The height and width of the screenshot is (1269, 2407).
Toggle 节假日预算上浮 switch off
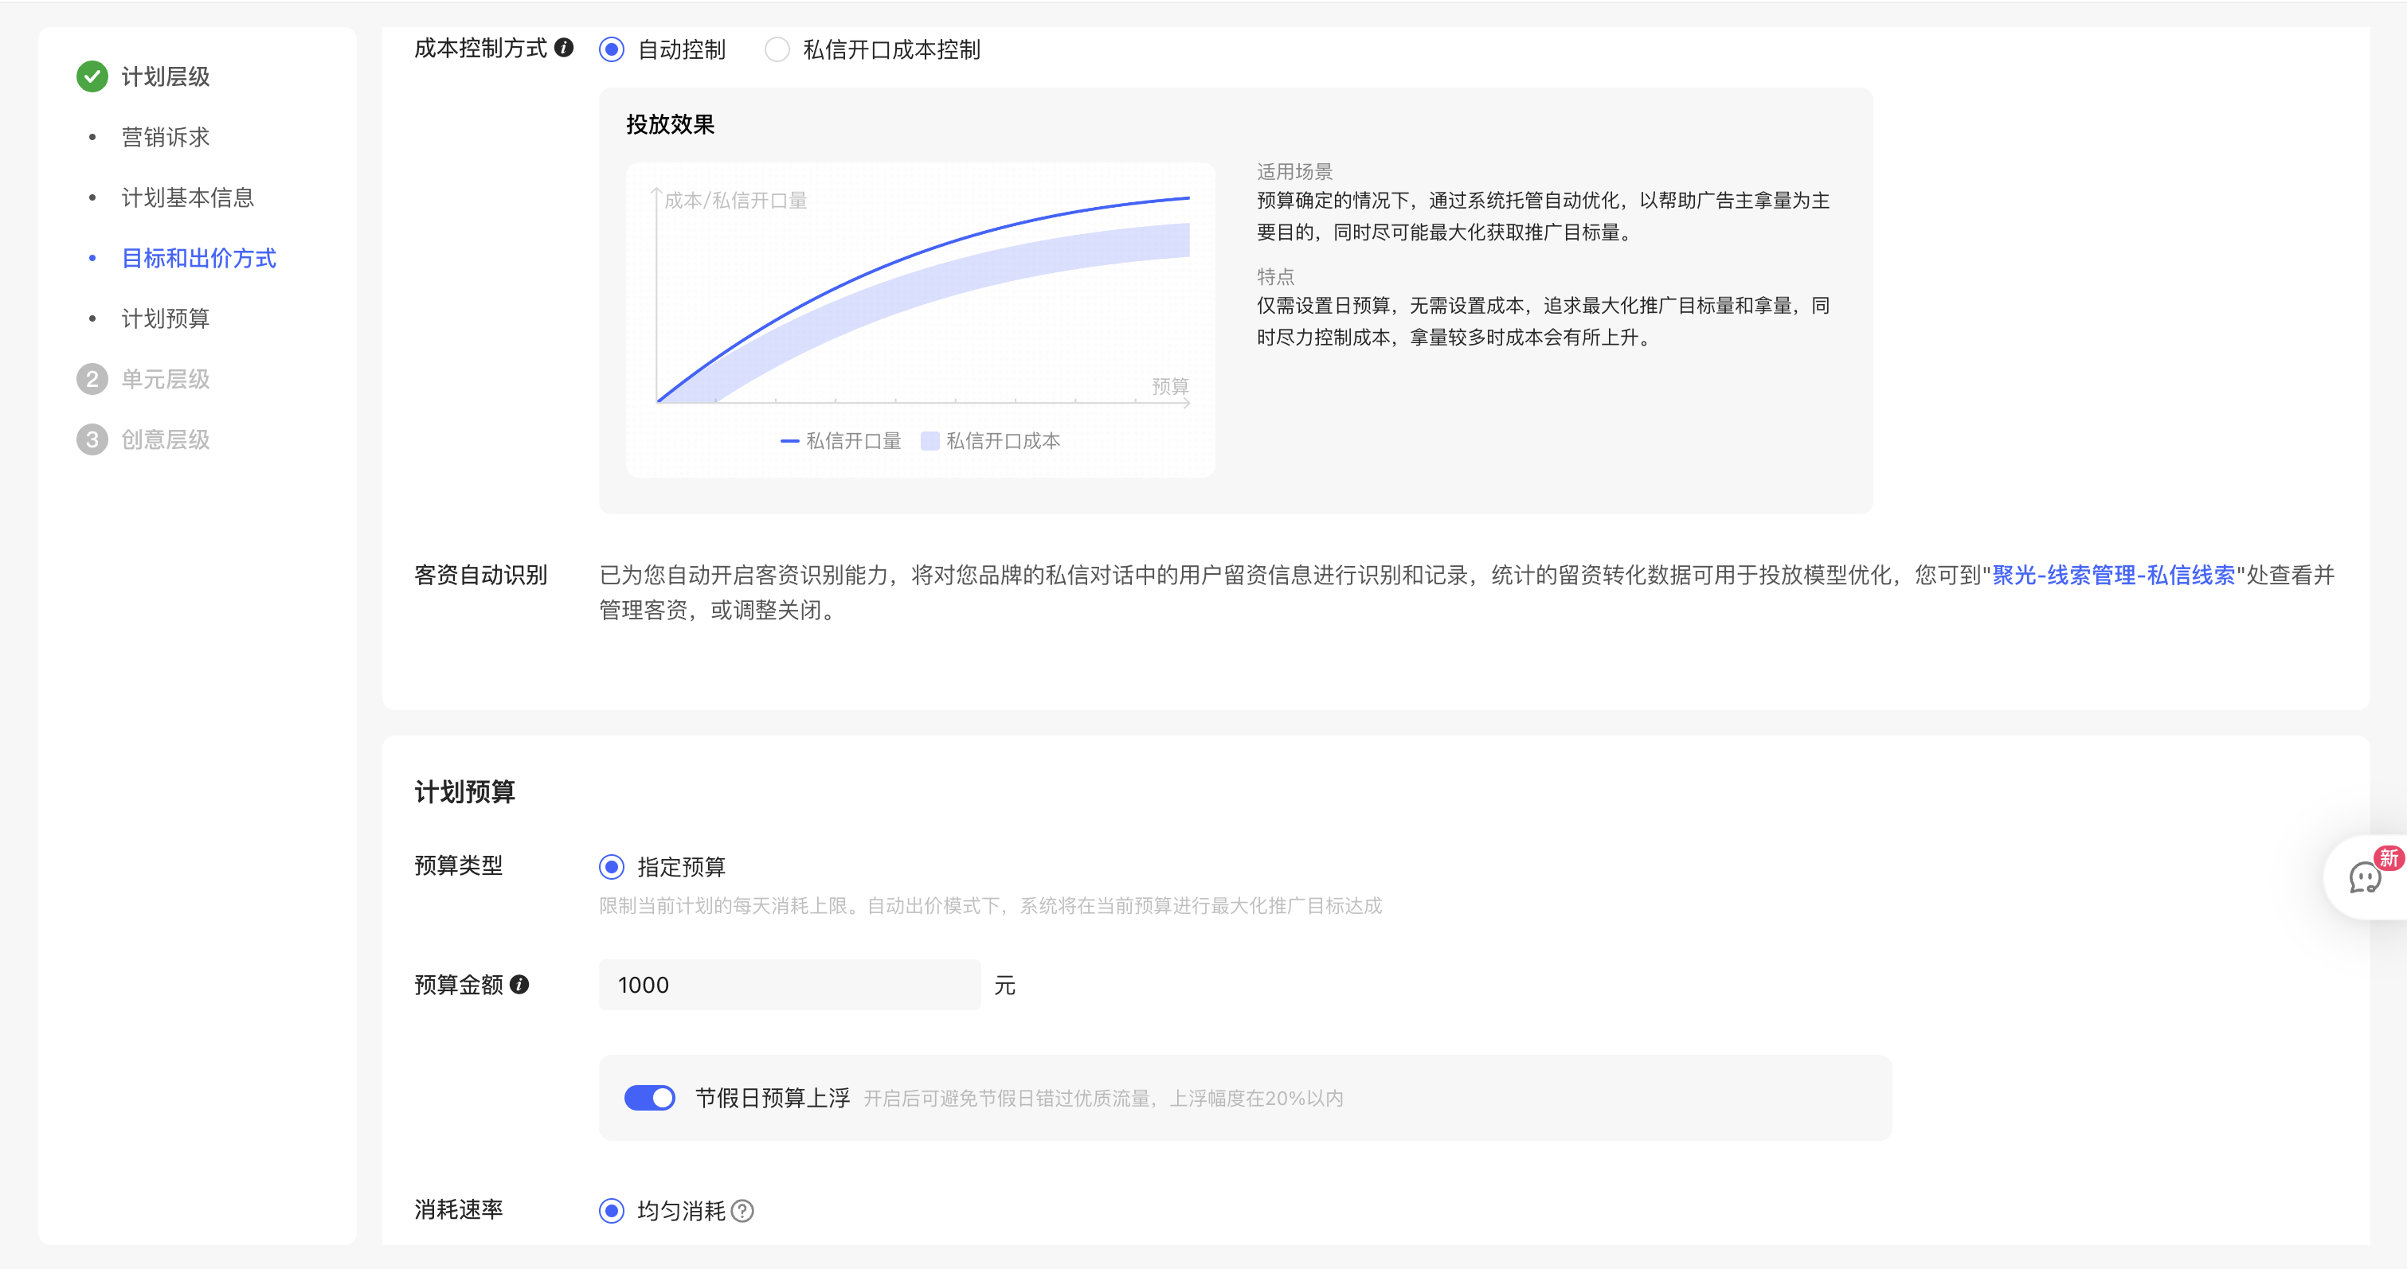(x=649, y=1098)
